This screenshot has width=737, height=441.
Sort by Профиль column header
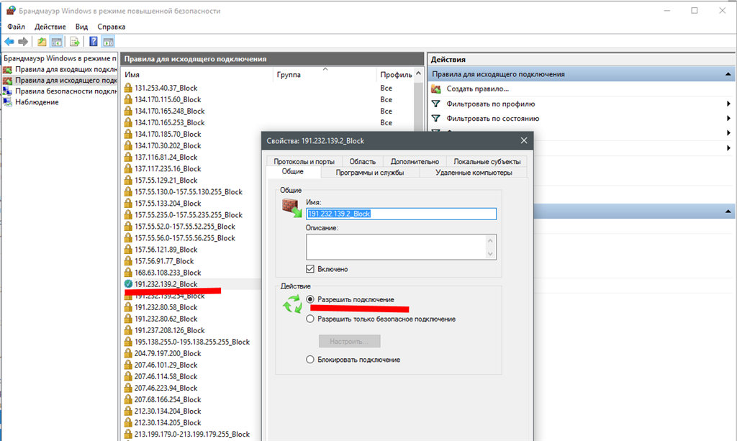coord(396,75)
